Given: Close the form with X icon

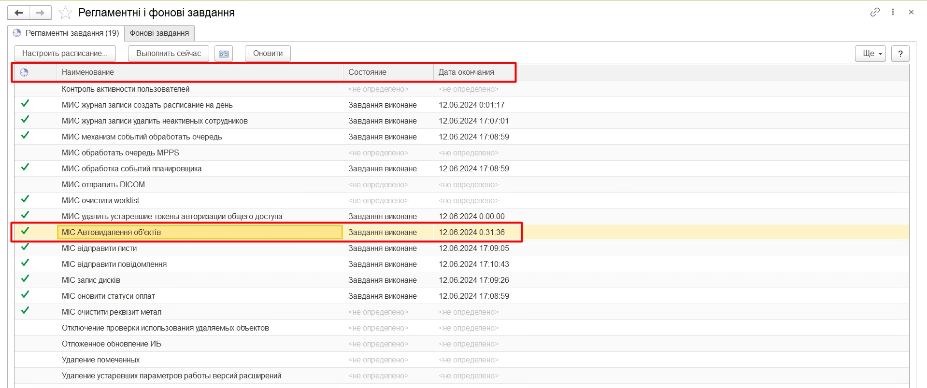Looking at the screenshot, I should coord(911,12).
